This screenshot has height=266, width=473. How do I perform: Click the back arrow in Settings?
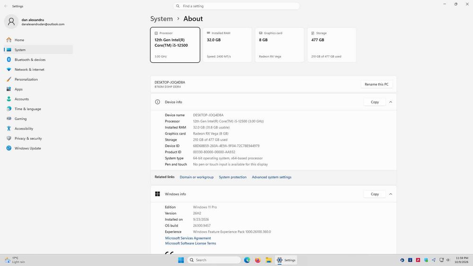pyautogui.click(x=6, y=6)
